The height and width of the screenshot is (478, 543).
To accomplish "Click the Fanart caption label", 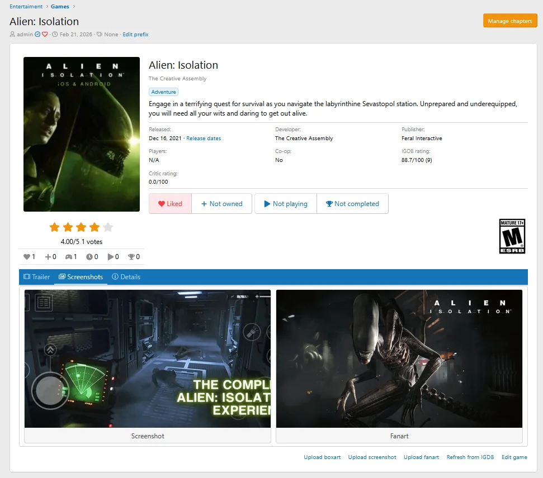I will [x=399, y=436].
